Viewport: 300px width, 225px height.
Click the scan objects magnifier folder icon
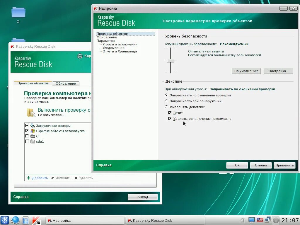pyautogui.click(x=31, y=112)
